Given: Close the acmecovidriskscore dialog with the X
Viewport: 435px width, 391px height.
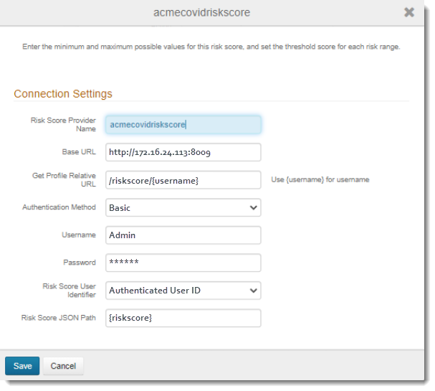Looking at the screenshot, I should 409,12.
